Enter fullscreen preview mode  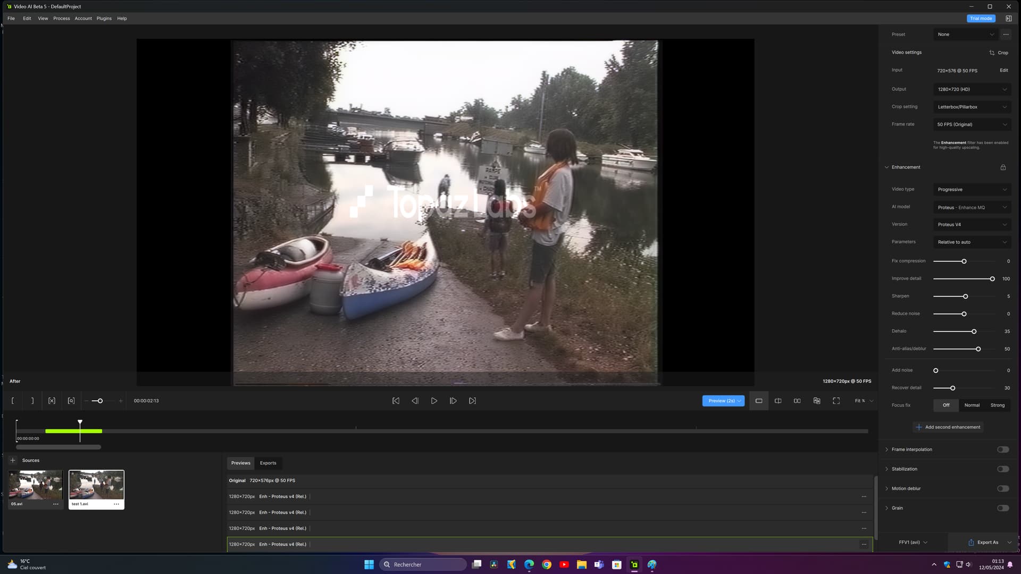[x=836, y=401]
